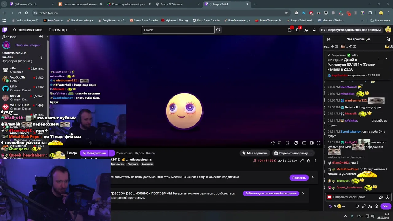Image resolution: width=393 pixels, height=221 pixels.
Task: Open 'Открыть истории' link
Action: (x=28, y=45)
